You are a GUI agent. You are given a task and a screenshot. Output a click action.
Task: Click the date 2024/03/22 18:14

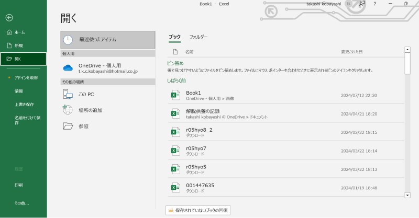(x=359, y=151)
